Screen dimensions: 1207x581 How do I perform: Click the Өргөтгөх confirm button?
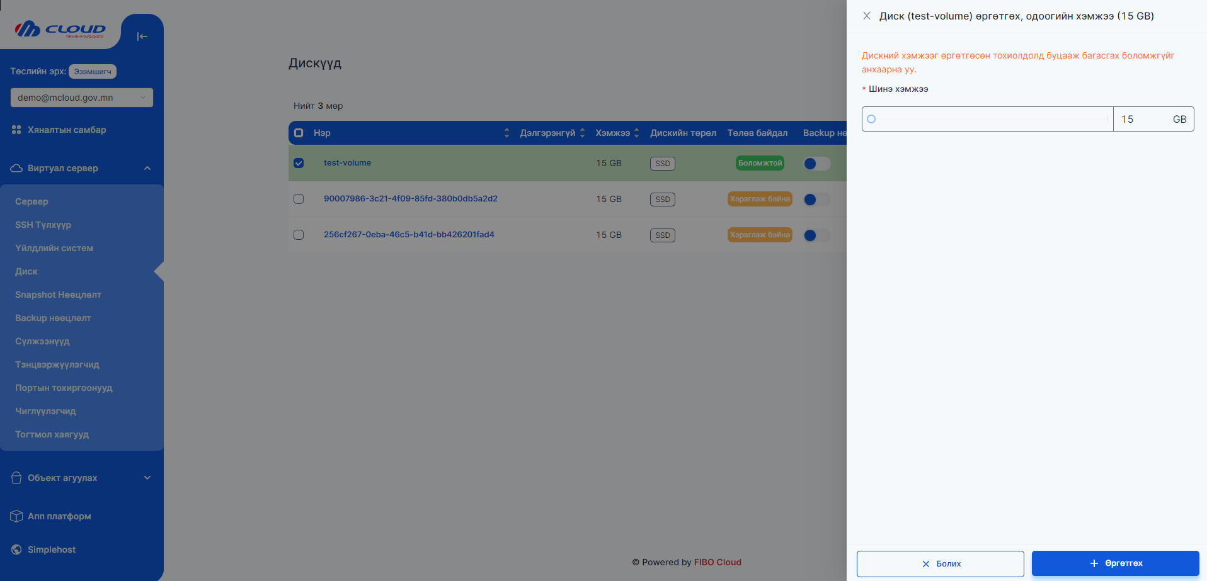pos(1115,563)
